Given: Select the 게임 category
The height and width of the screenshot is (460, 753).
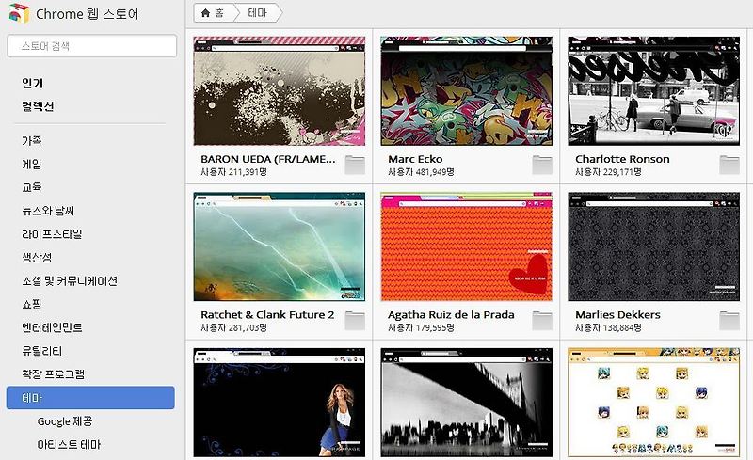Looking at the screenshot, I should click(32, 165).
